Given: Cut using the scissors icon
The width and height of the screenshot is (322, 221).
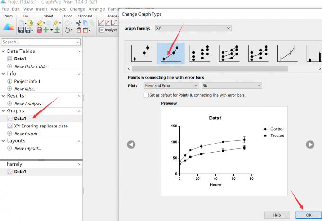Looking at the screenshot, I should (79, 23).
